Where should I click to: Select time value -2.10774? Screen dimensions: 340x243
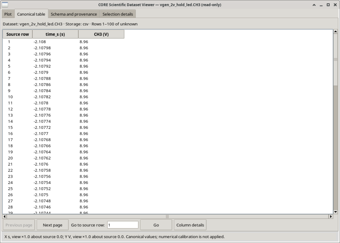[42, 121]
